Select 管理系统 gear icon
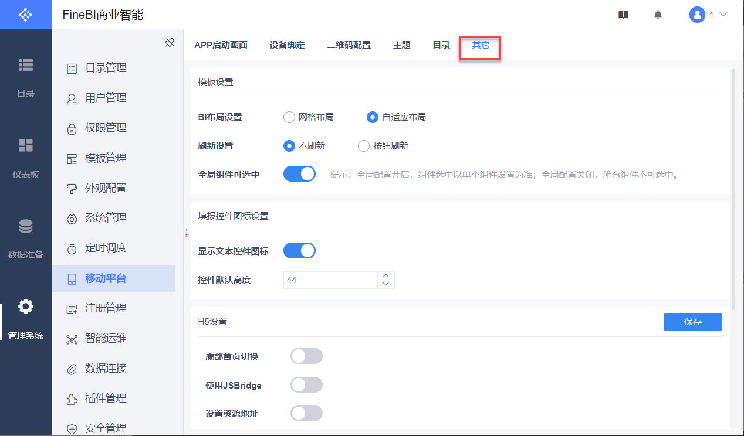This screenshot has height=436, width=744. [26, 306]
